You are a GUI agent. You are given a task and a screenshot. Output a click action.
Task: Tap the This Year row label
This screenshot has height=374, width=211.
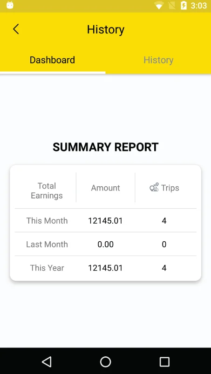click(x=47, y=268)
